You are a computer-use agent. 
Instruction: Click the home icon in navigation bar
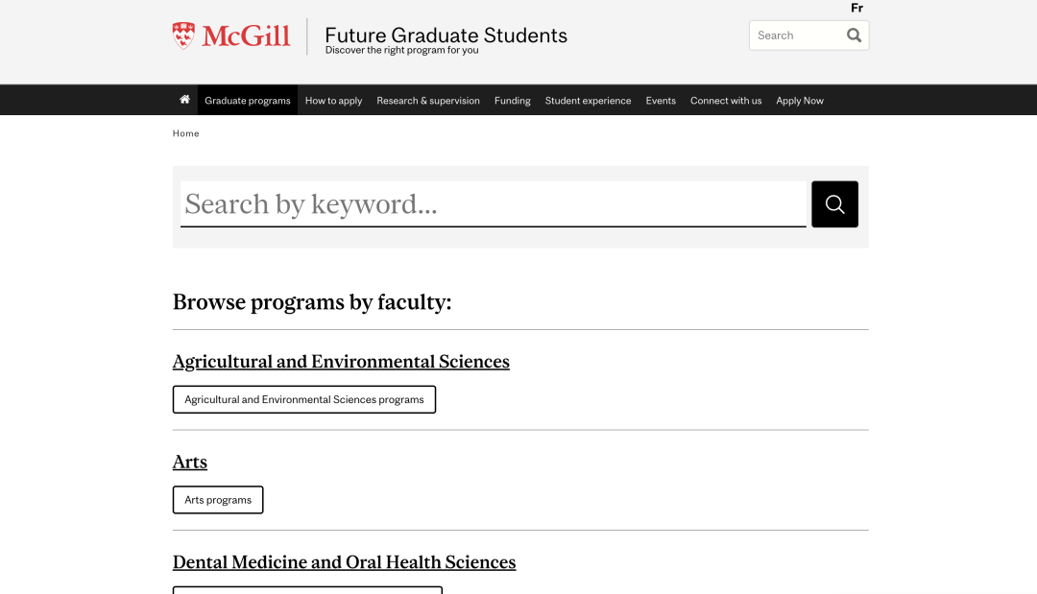pos(184,100)
